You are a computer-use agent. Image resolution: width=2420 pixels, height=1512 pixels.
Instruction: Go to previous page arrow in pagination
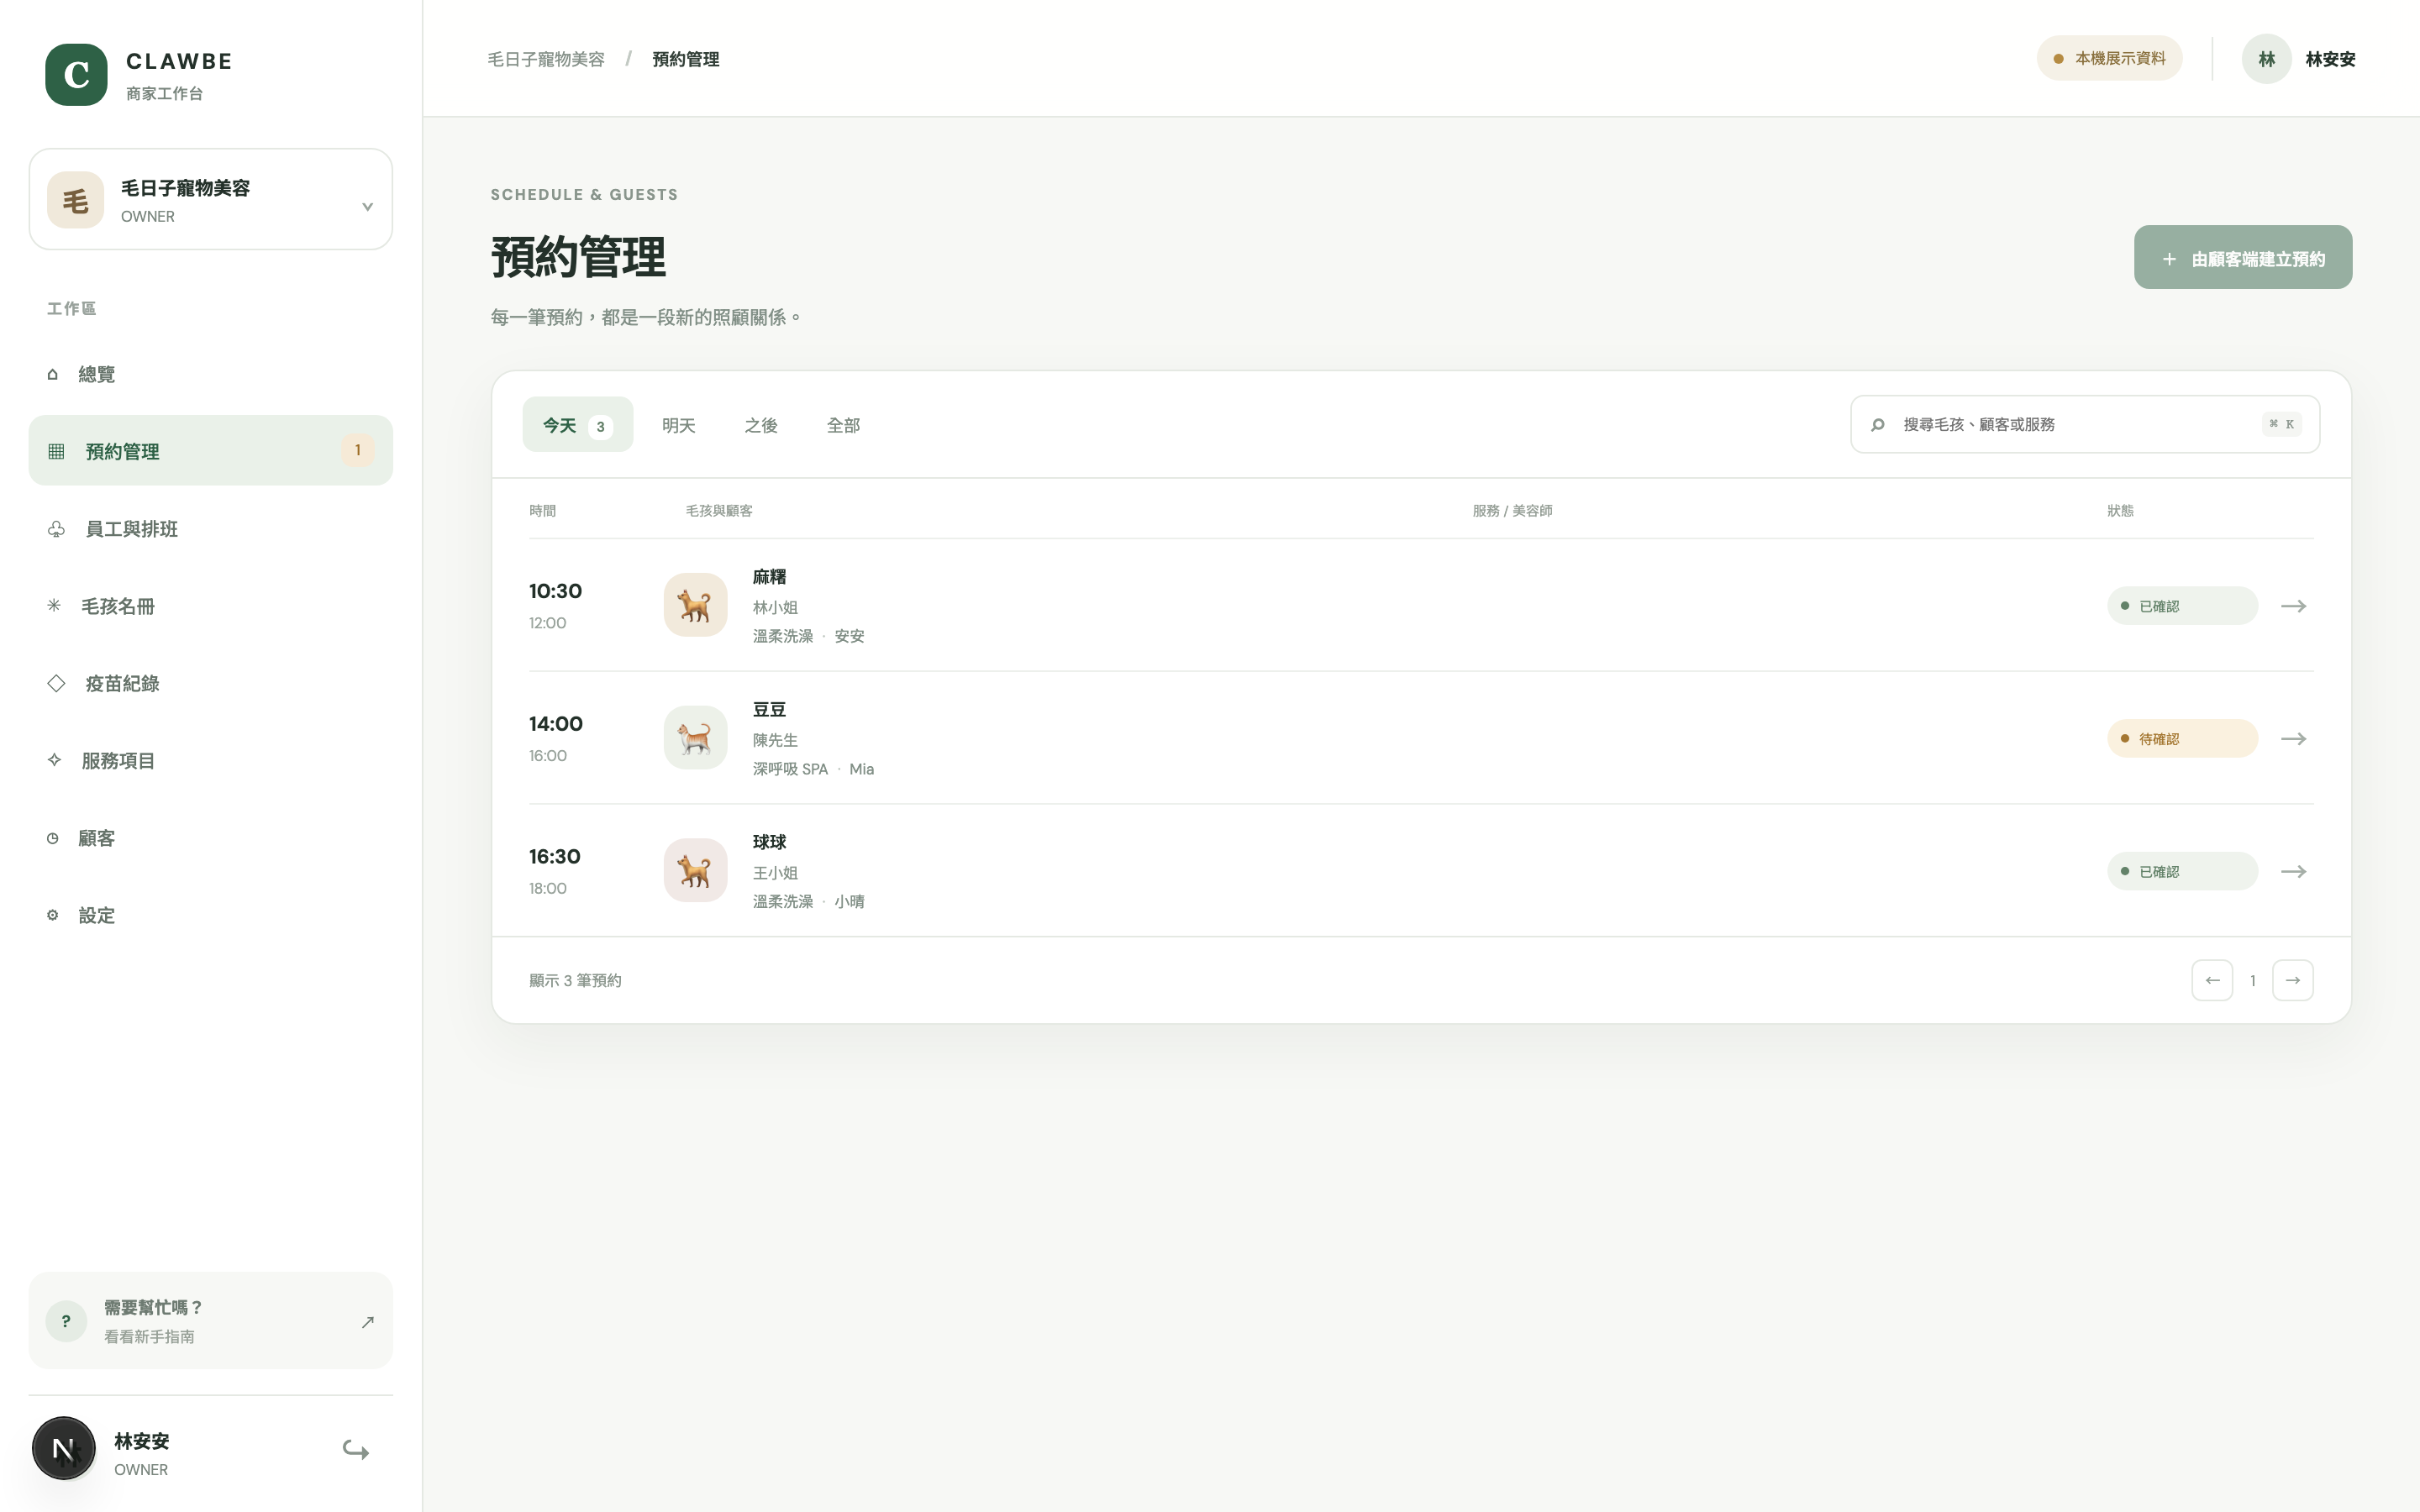pos(2212,980)
